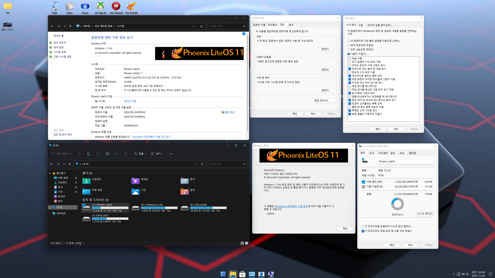
Task: Open the three-dot more menu in 내 PC toolbar
Action: [x=171, y=154]
